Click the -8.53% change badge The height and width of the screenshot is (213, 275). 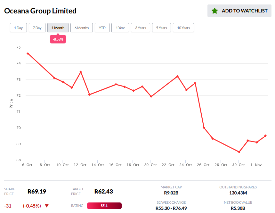point(58,39)
